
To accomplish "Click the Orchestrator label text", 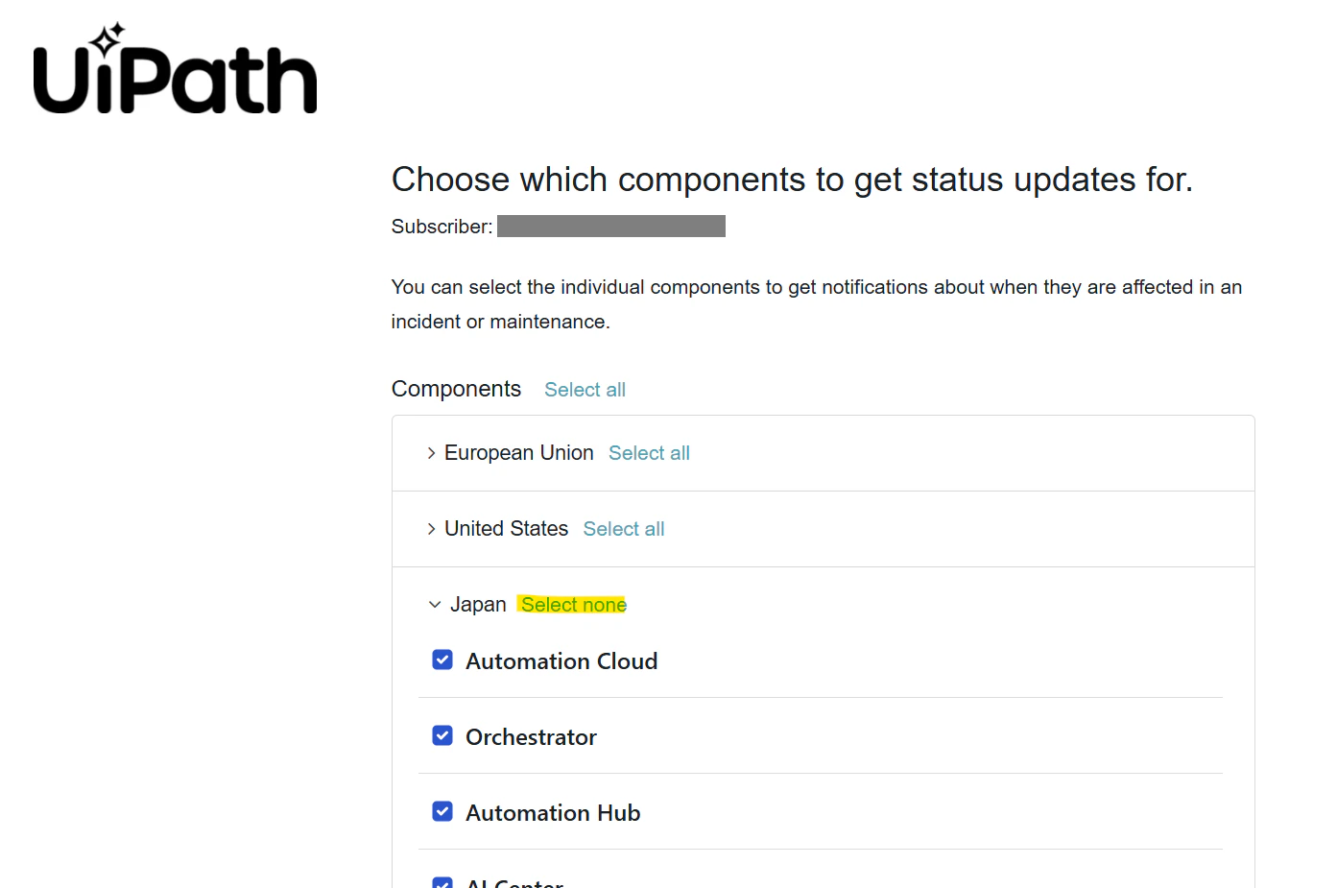I will tap(531, 737).
